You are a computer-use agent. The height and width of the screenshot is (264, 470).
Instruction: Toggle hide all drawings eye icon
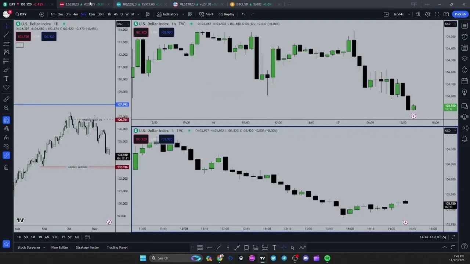click(6, 146)
